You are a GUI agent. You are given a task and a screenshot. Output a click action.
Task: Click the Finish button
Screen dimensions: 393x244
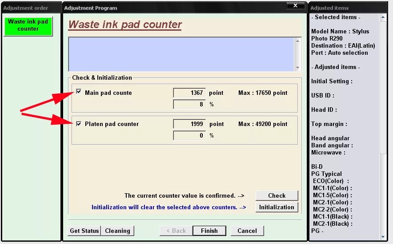point(209,231)
